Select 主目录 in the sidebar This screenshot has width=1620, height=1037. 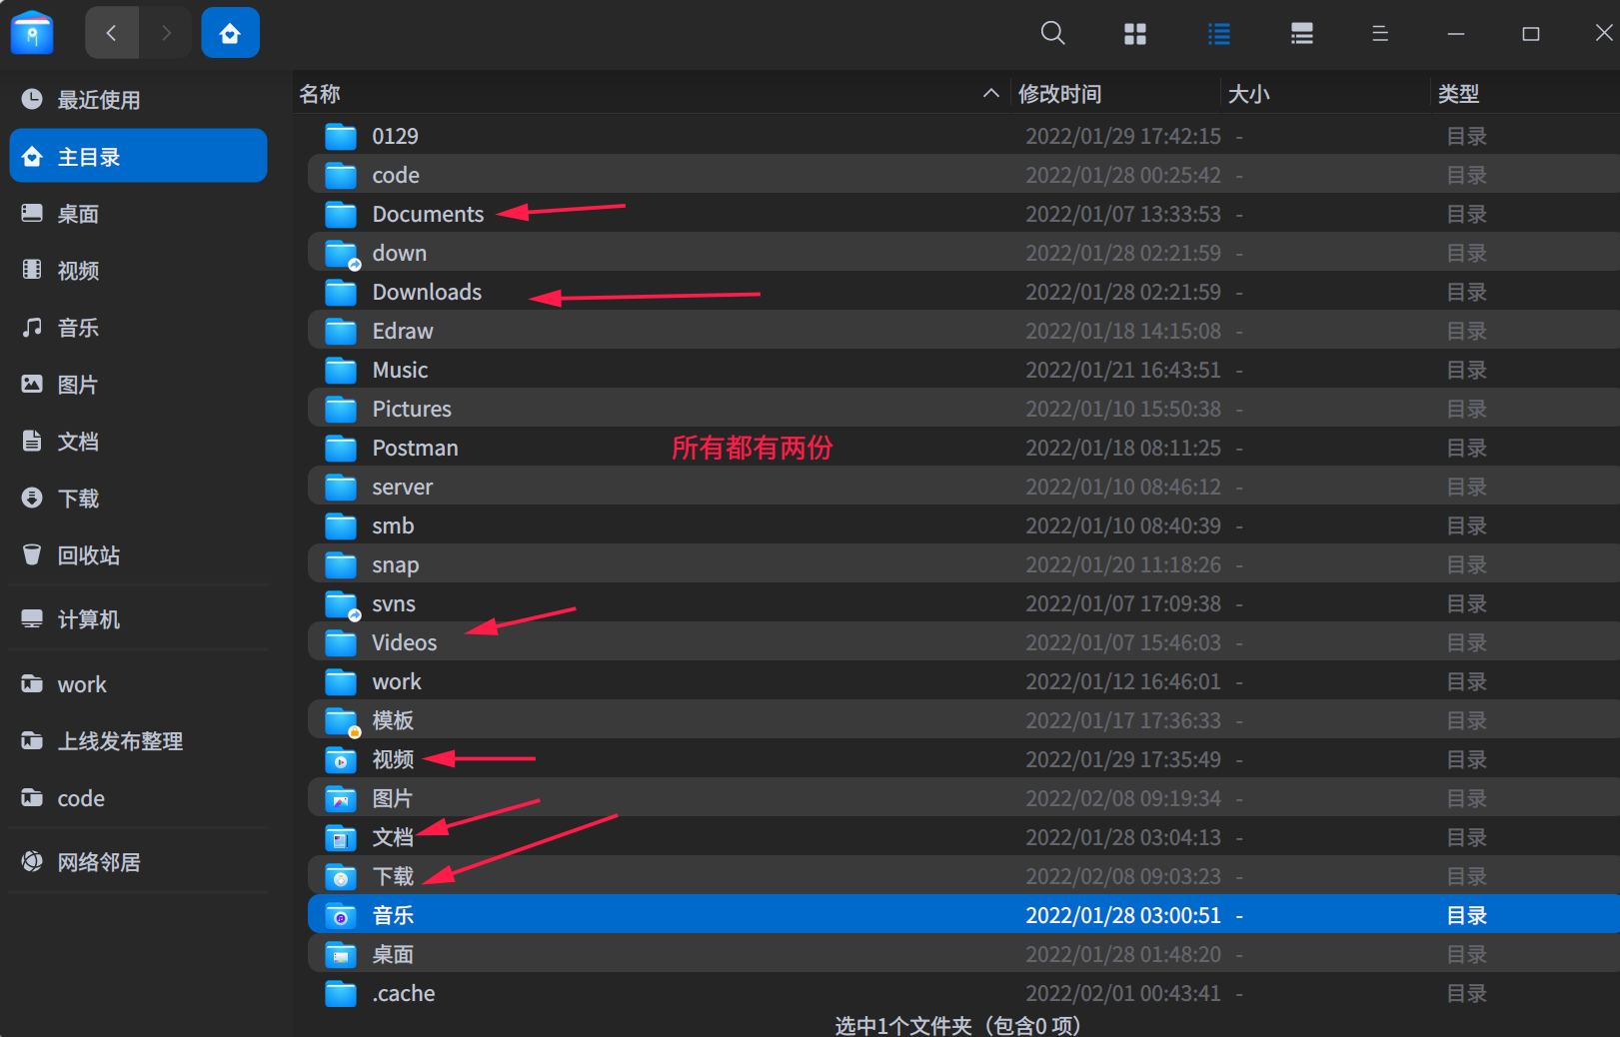138,156
